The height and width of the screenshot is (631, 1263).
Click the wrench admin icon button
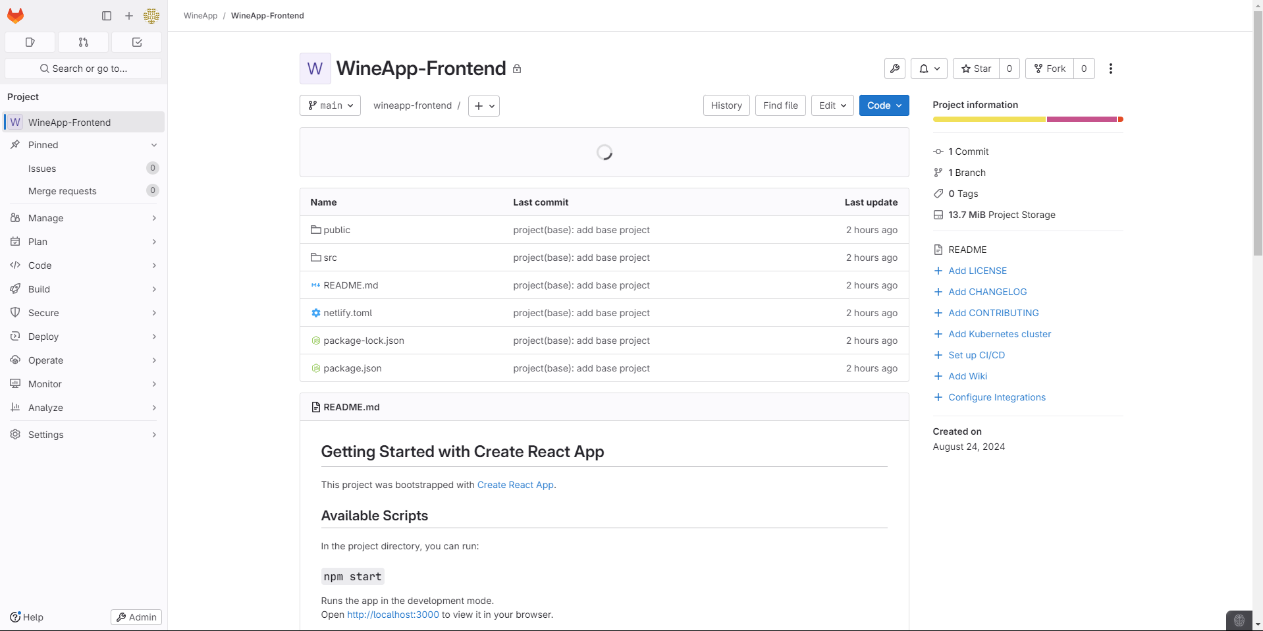coord(895,69)
